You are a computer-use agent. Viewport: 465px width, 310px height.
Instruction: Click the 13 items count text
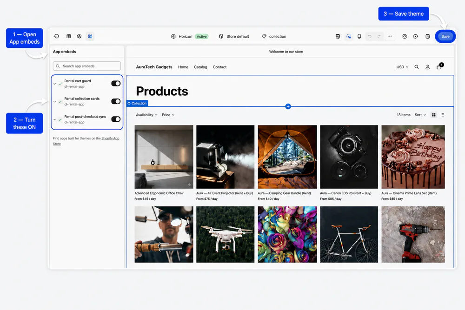pos(404,115)
